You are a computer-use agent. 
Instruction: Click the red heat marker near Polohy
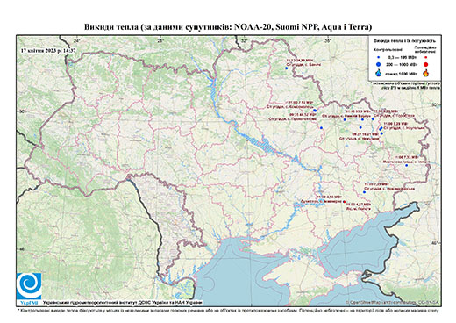click(344, 202)
